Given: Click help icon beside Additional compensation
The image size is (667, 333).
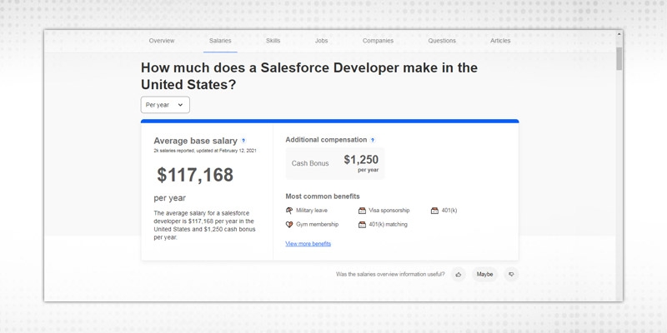Looking at the screenshot, I should coord(373,140).
